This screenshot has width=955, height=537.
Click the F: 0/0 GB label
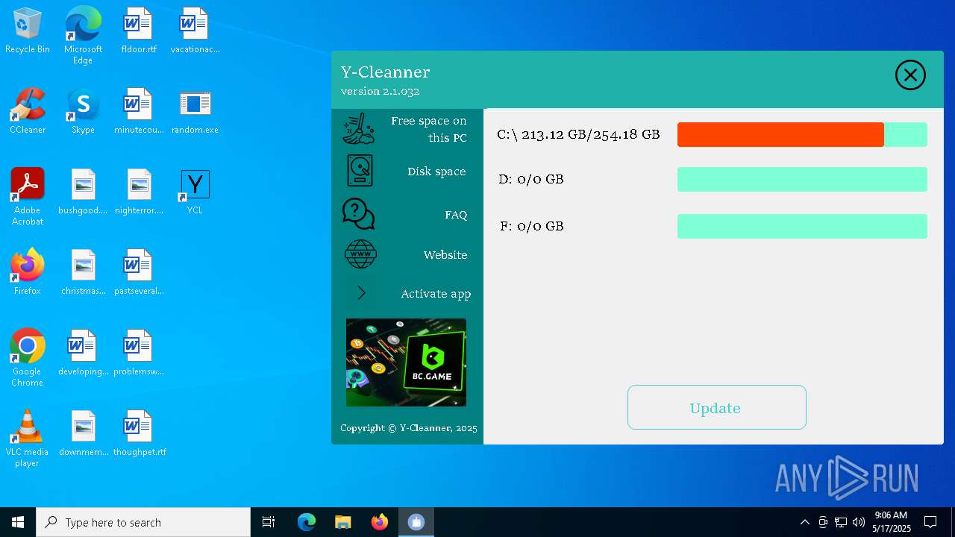[x=531, y=226]
